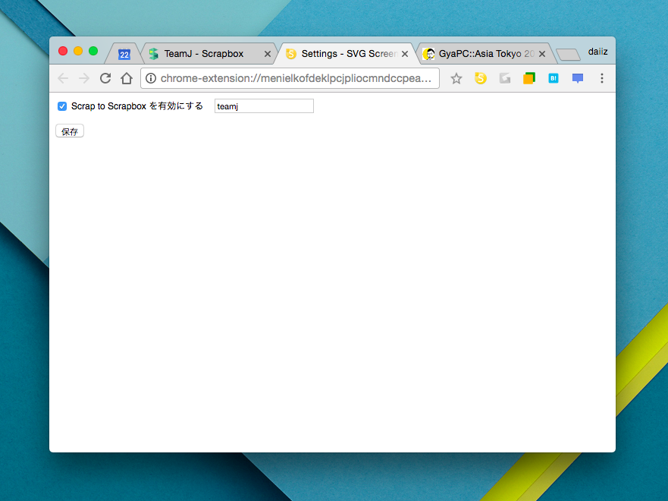Switch to the TeamJ - Scrapbox tab
This screenshot has height=501, width=668.
click(x=204, y=54)
